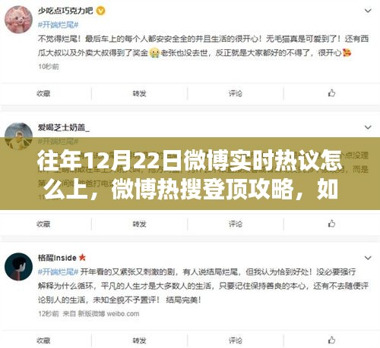Click 收藏 under the 格醒Inside post
Image resolution: width=380 pixels, height=348 pixels.
click(43, 340)
